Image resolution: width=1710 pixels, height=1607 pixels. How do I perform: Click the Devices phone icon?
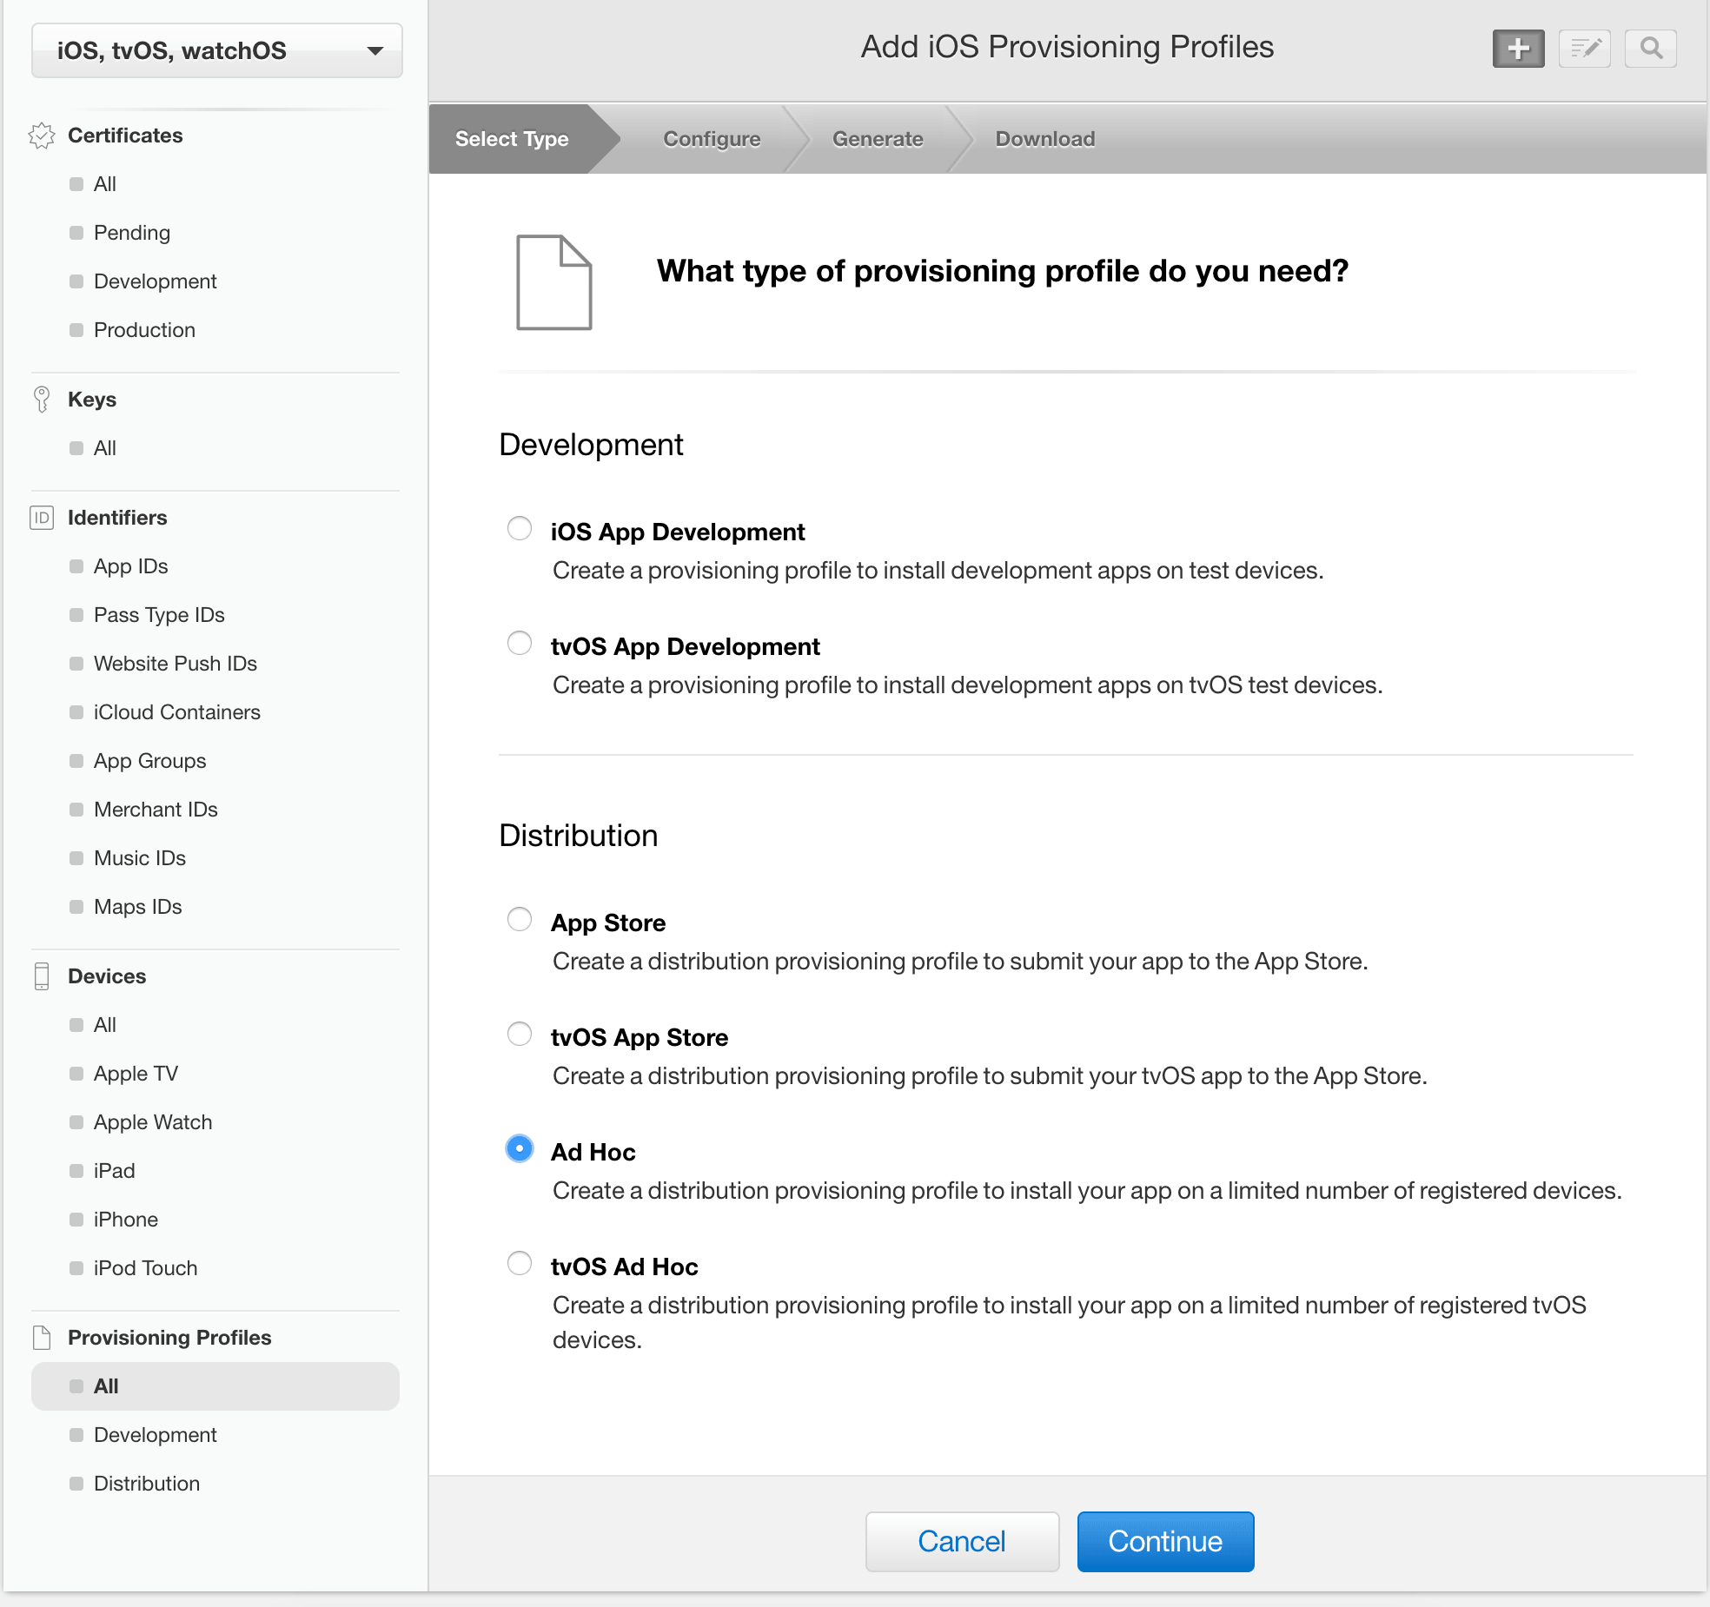42,976
